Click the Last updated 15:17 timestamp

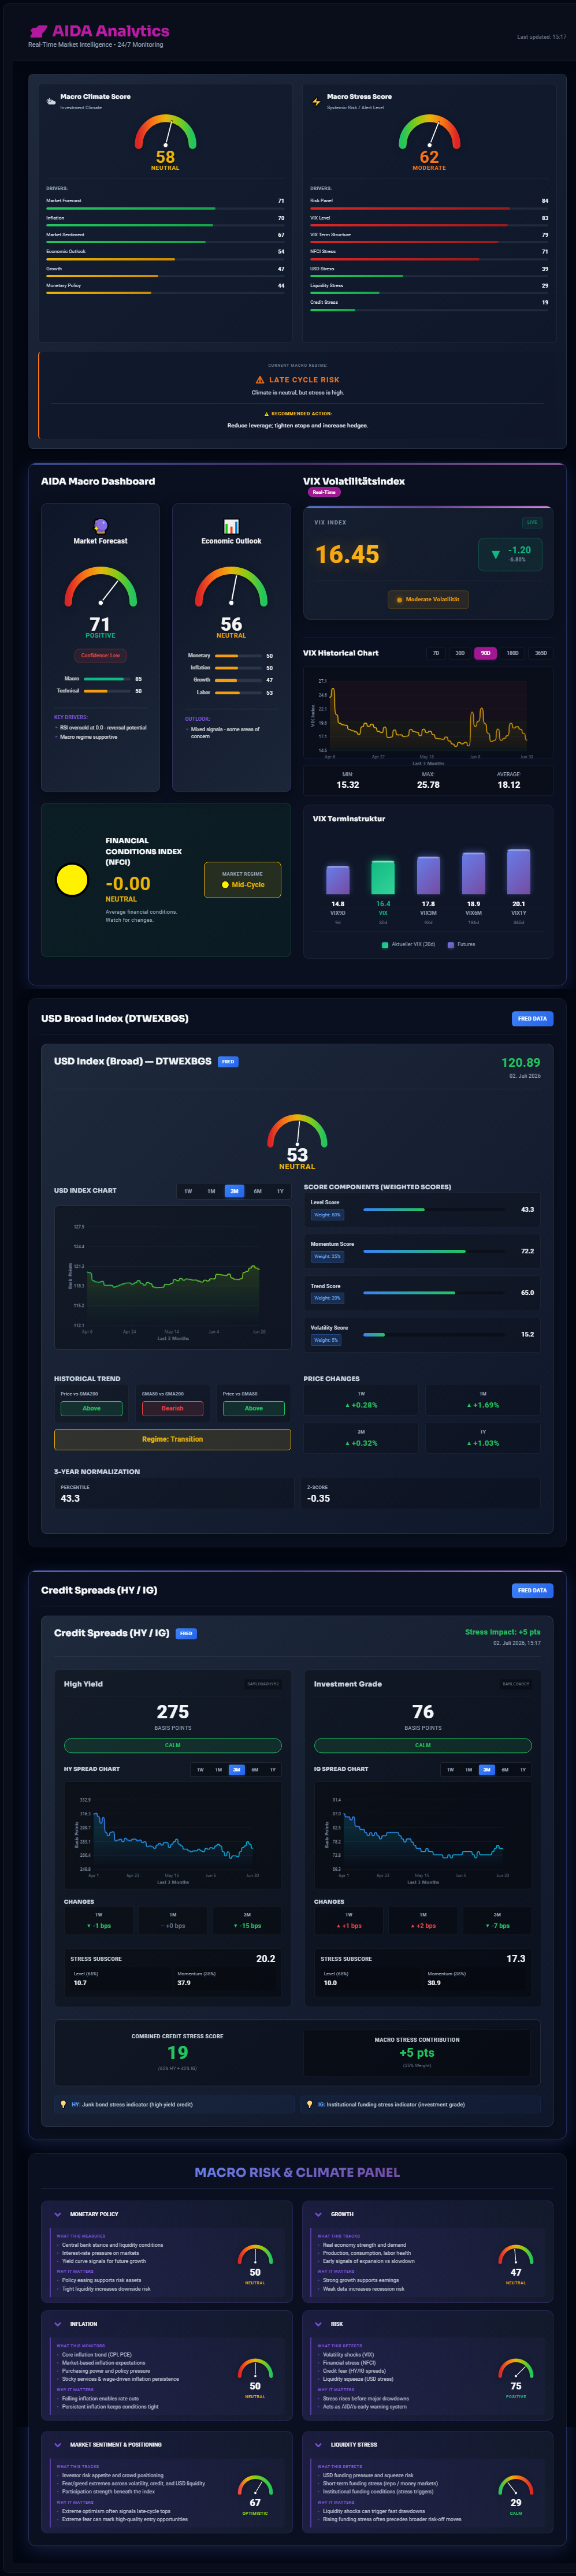pos(541,37)
